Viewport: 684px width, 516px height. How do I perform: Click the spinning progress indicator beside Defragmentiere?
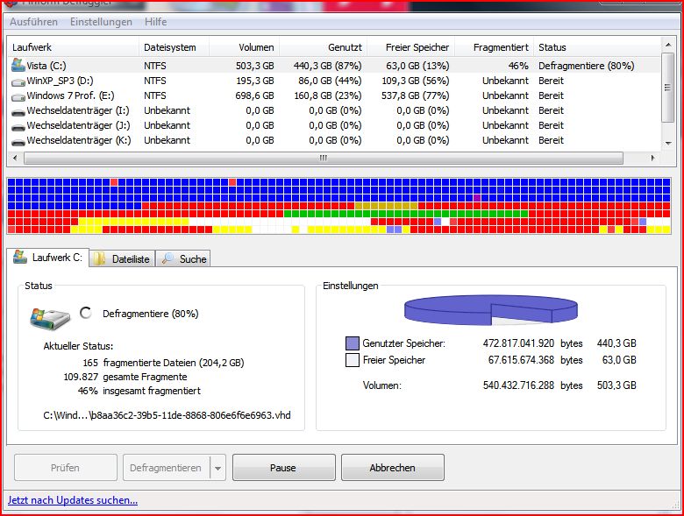tap(86, 313)
